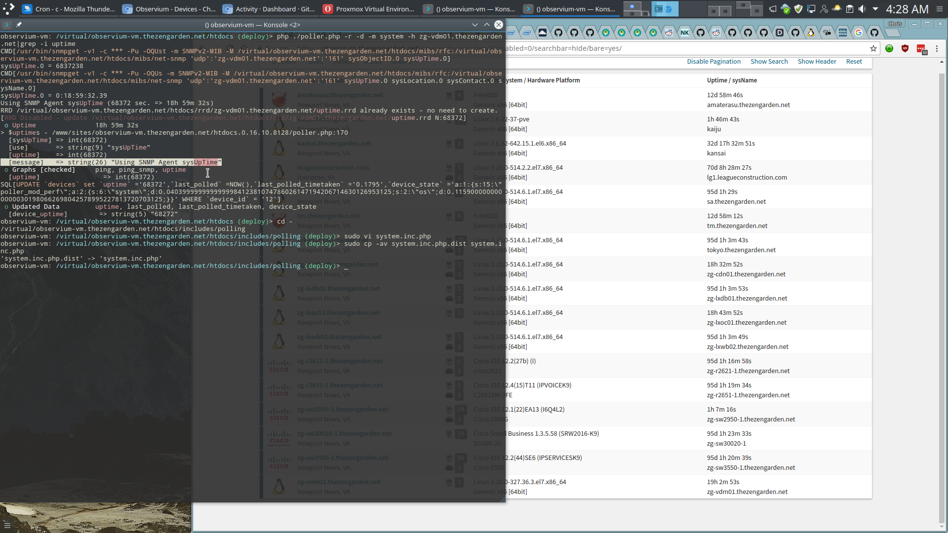Open the KDE application launcher
Screen dimensions: 948x533
pyautogui.click(x=9, y=8)
